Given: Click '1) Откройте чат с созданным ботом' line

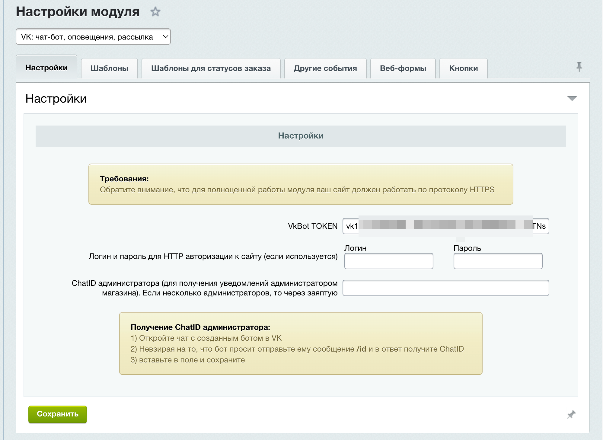Looking at the screenshot, I should [x=206, y=338].
